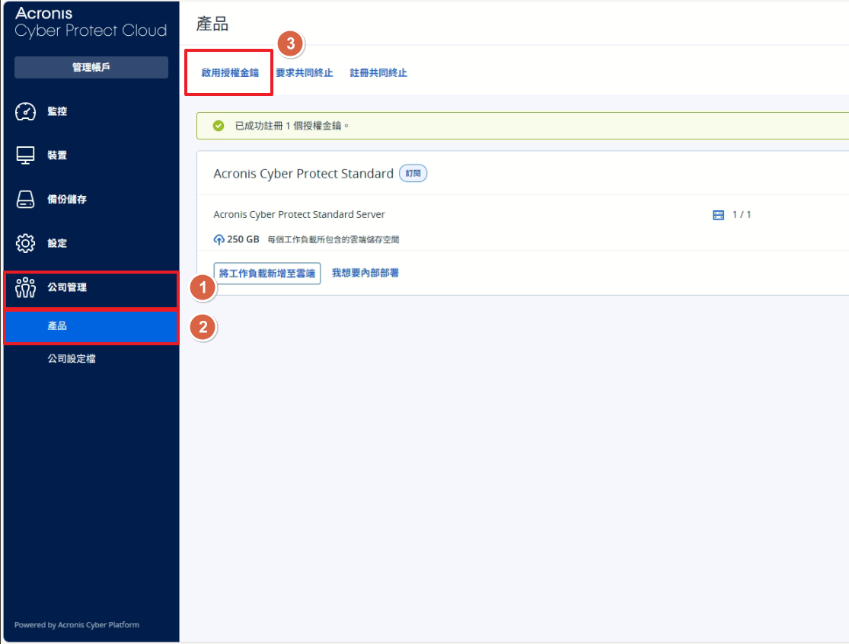Click the server icon next to 1 / 1
This screenshot has width=849, height=644.
(718, 215)
